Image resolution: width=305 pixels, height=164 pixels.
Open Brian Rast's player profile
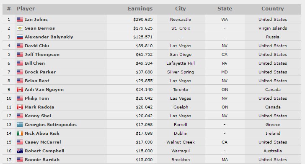pyautogui.click(x=37, y=81)
